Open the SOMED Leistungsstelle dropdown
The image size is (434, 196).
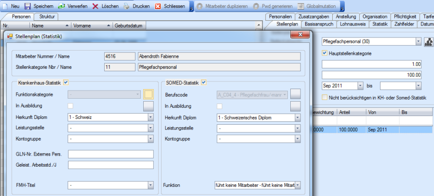pyautogui.click(x=298, y=129)
